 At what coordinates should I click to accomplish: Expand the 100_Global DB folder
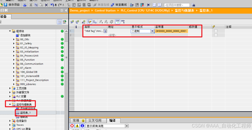click(14, 72)
